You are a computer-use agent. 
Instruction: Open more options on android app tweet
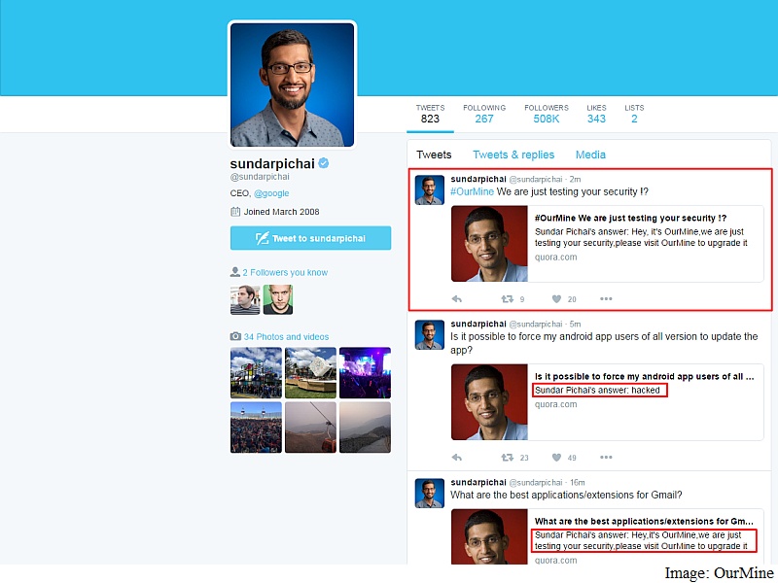[606, 458]
